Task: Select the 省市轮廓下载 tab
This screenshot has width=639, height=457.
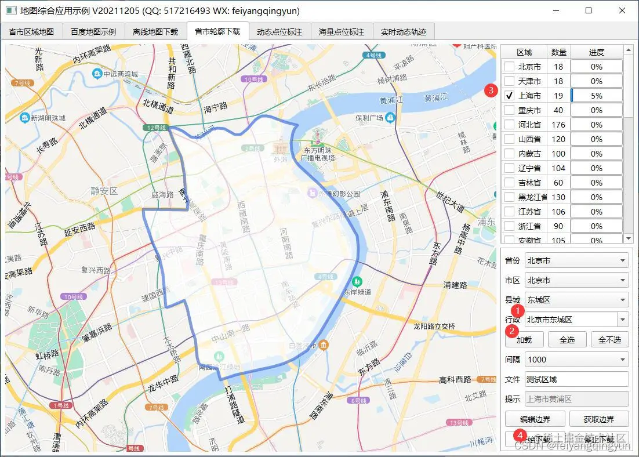Action: click(x=217, y=31)
